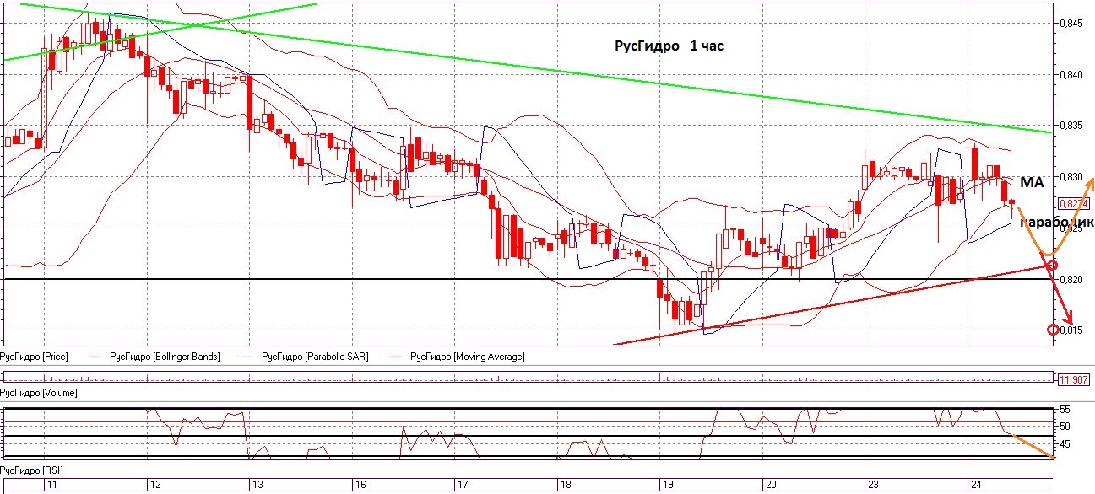Click the 0,830 price axis label
Viewport: 1095px width, 494px height.
pyautogui.click(x=1070, y=177)
